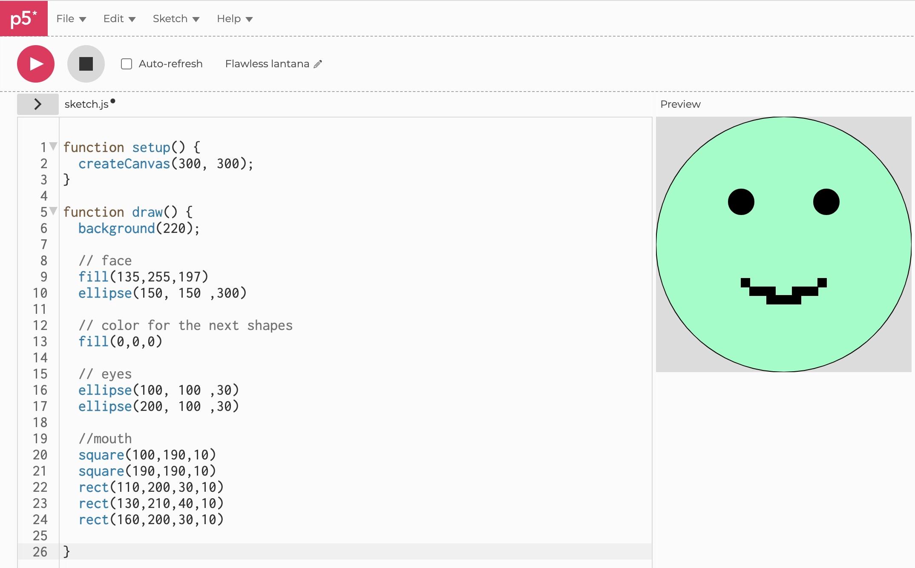
Task: Place cursor on line 26 closing brace
Action: coord(66,552)
